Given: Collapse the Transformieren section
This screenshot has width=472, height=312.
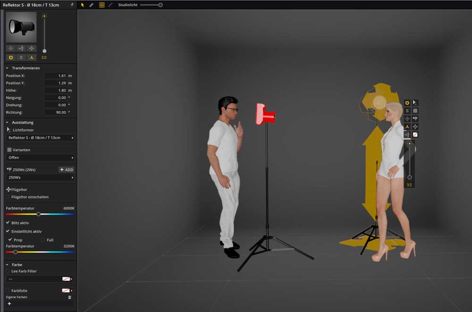Looking at the screenshot, I should click(x=7, y=68).
